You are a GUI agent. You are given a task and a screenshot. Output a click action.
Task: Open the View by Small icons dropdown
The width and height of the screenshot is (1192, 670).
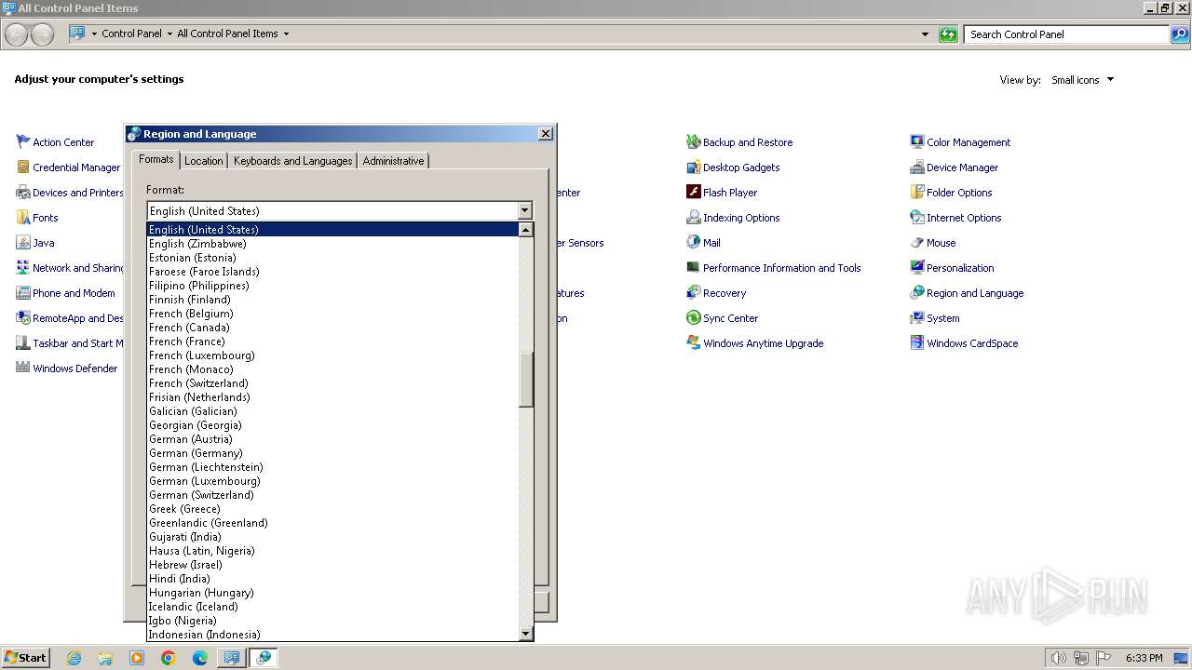coord(1082,80)
